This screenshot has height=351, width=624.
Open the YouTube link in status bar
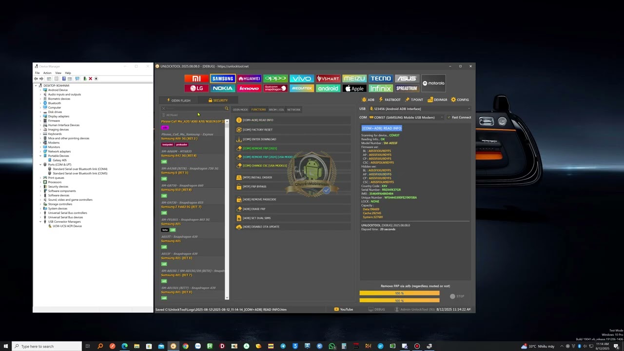click(344, 310)
